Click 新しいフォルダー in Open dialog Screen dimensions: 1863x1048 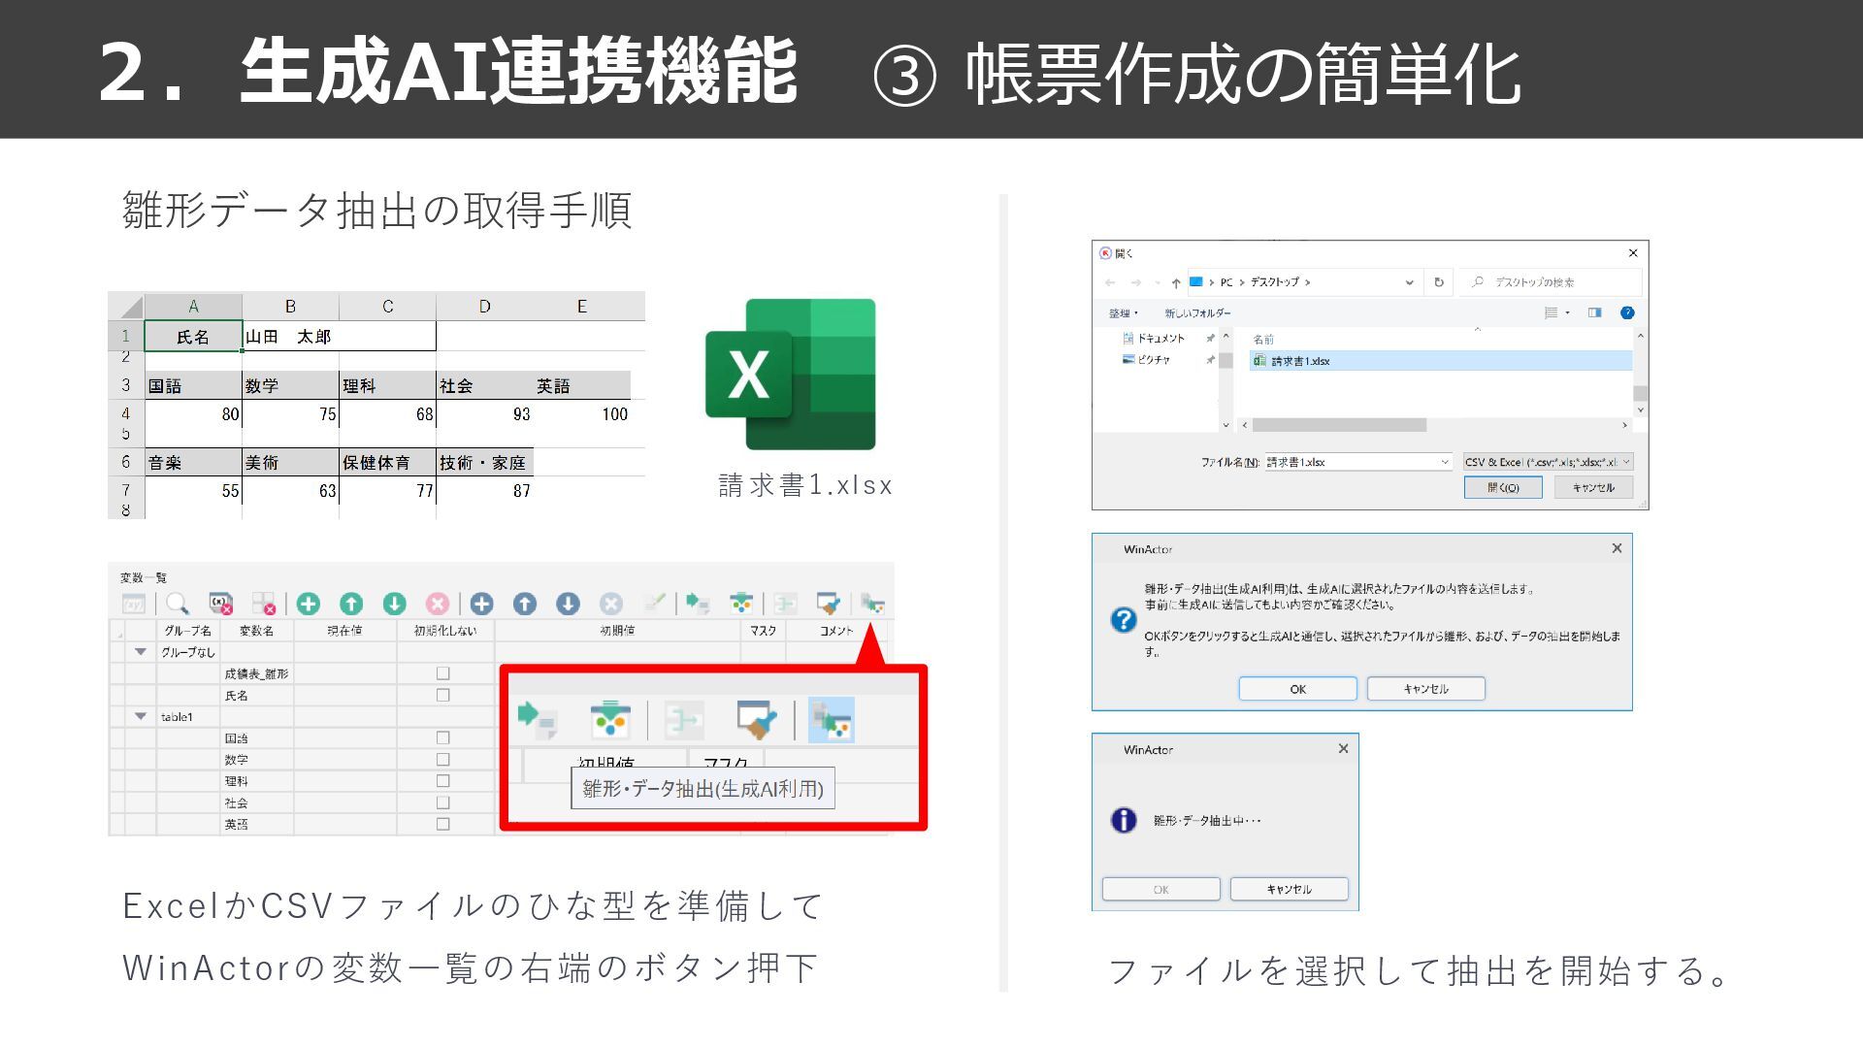1197,312
